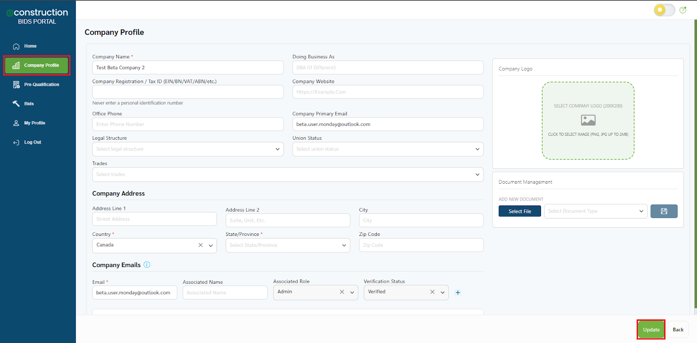Clear the Admin role with X icon
The width and height of the screenshot is (697, 343).
point(342,292)
